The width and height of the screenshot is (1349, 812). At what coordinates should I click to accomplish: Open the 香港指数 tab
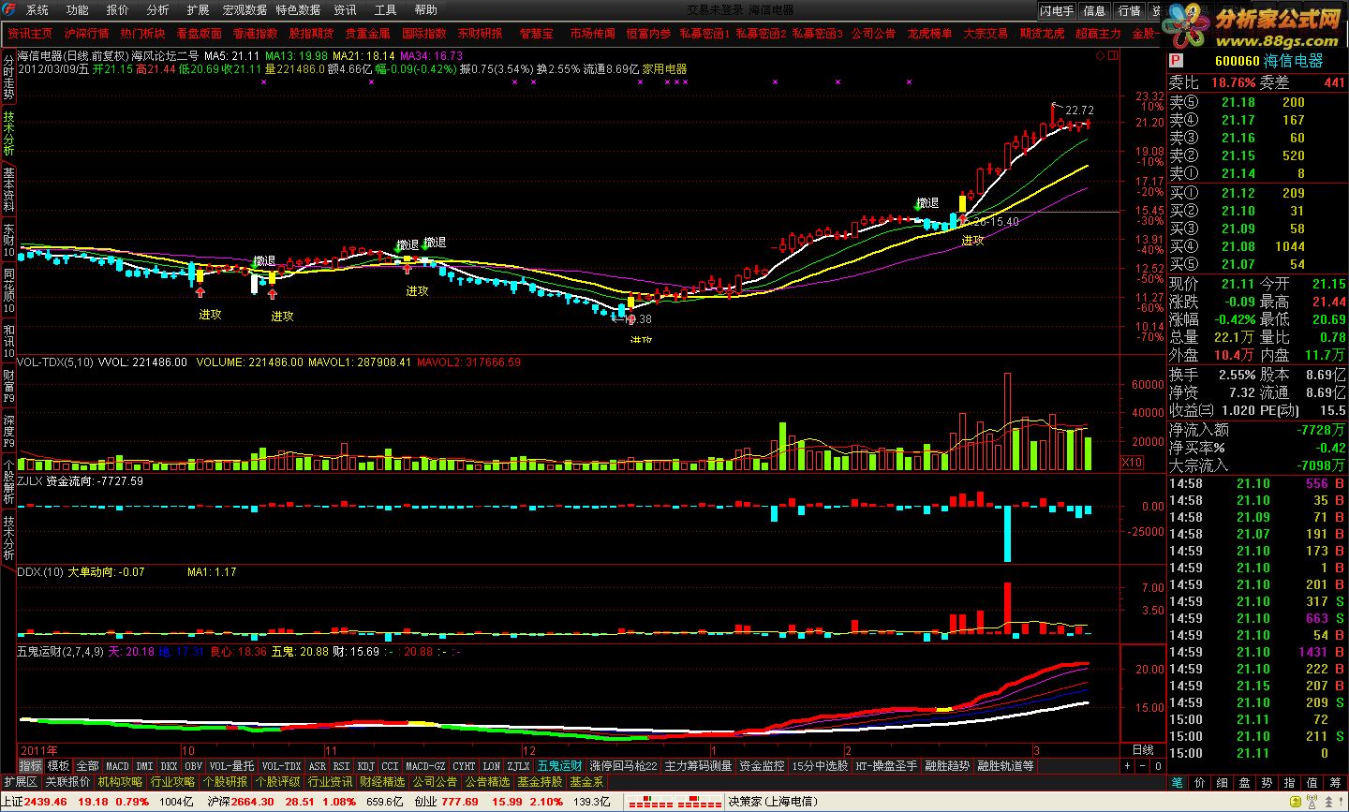pos(255,33)
